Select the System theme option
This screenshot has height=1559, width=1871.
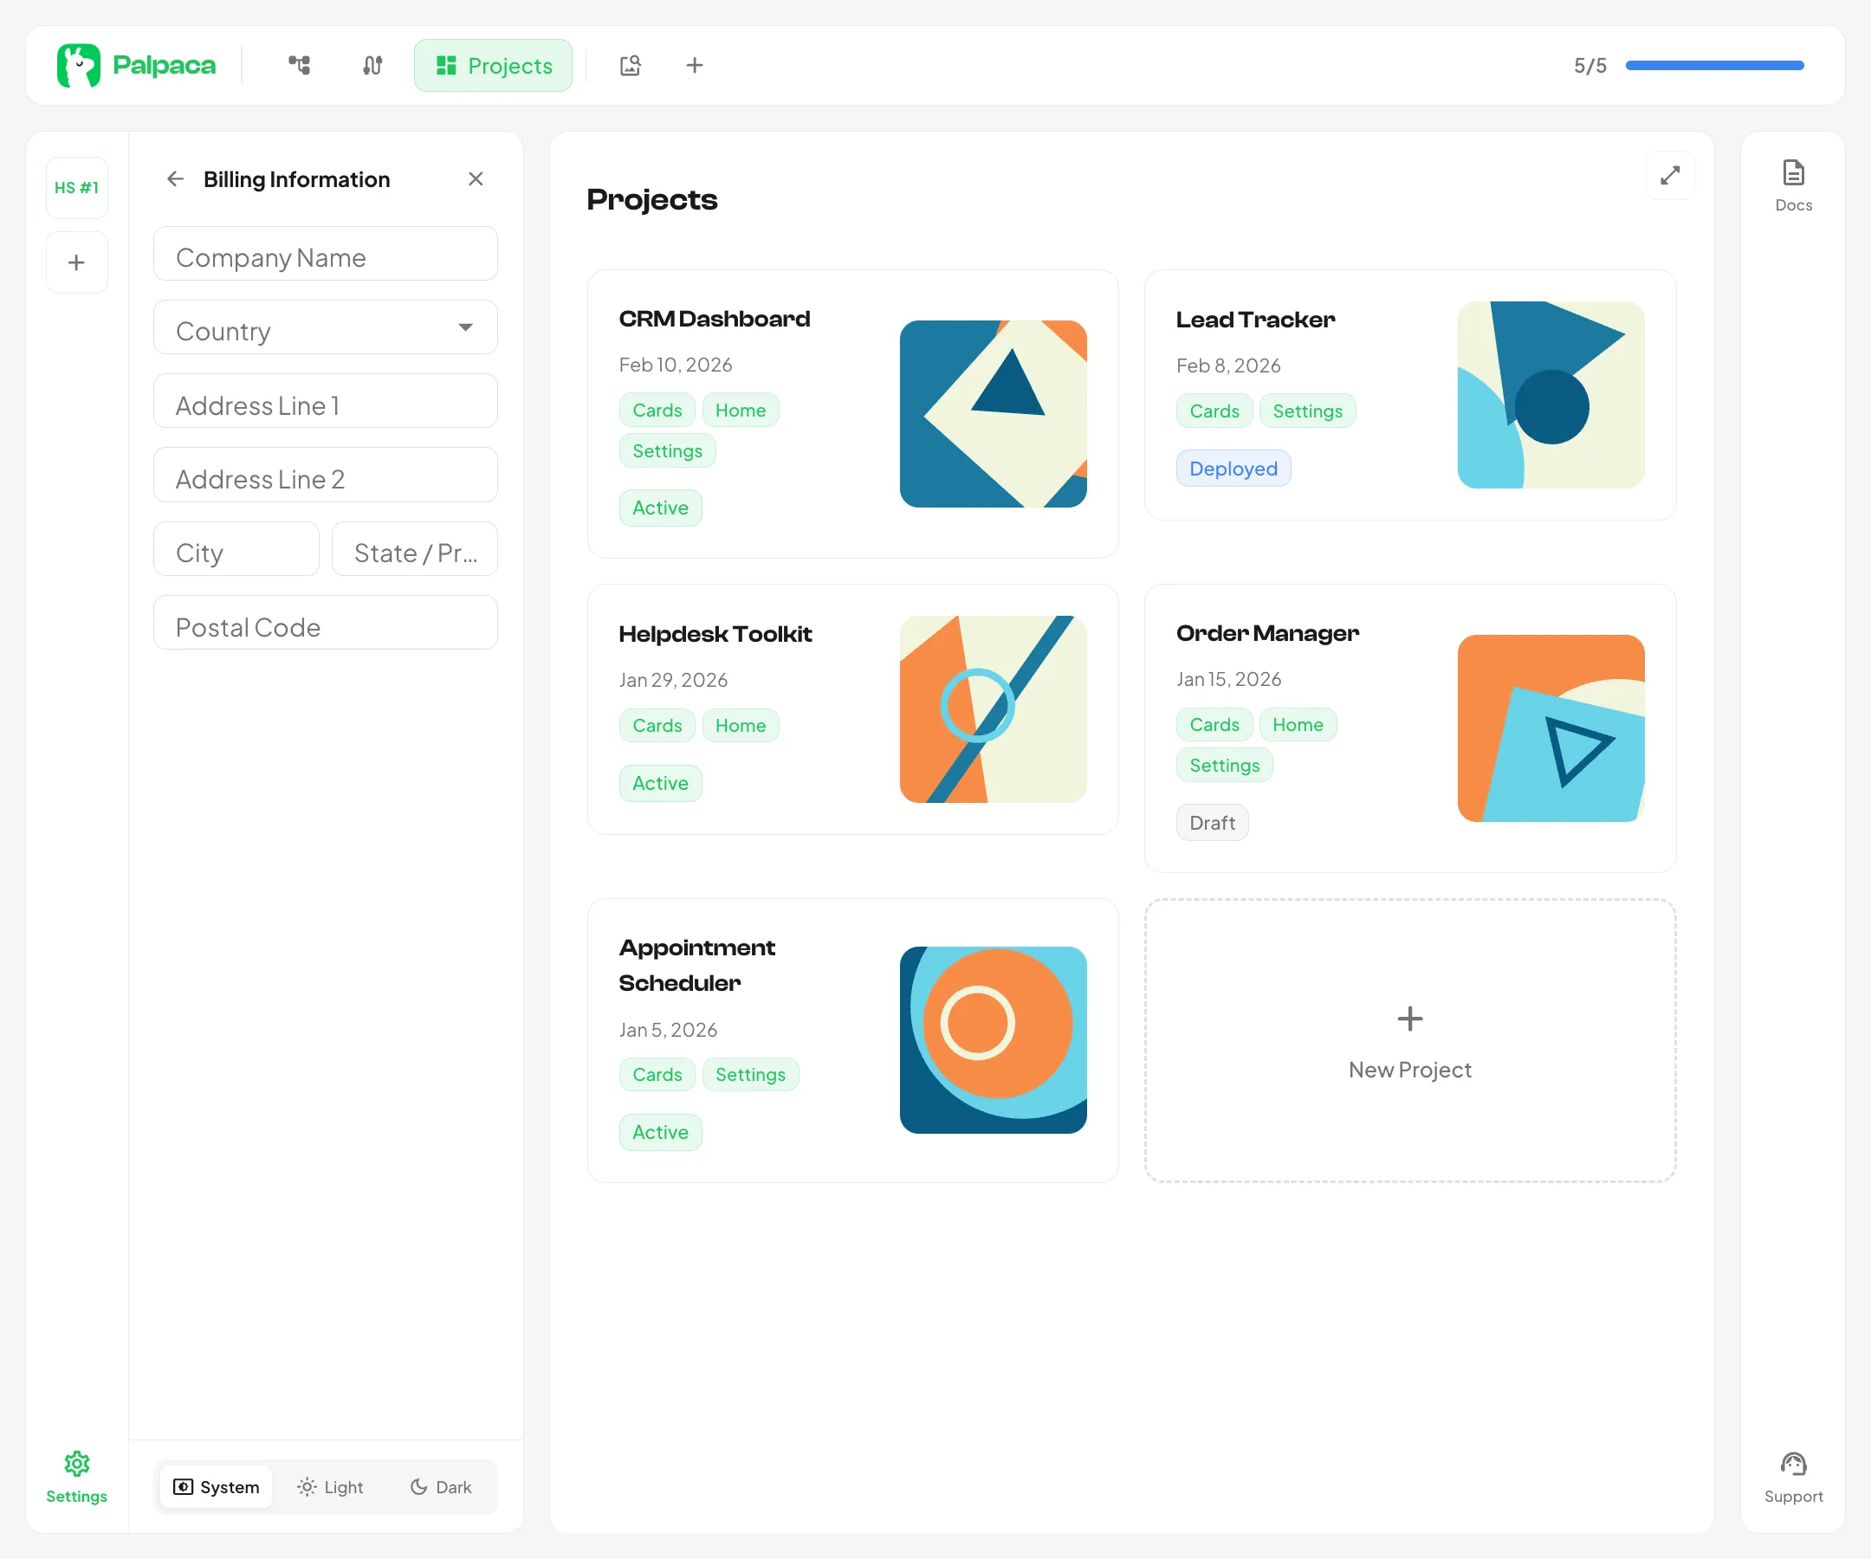(x=217, y=1486)
